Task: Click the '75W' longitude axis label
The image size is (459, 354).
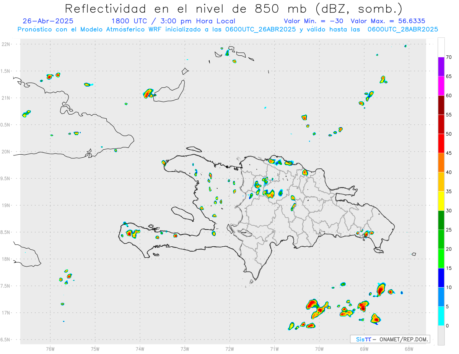Action: click(95, 349)
